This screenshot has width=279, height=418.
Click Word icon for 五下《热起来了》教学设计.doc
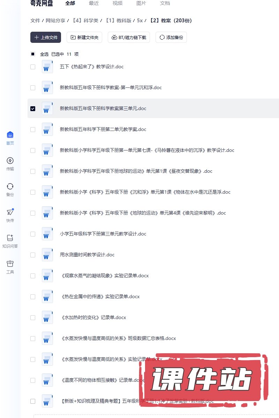[x=47, y=67]
